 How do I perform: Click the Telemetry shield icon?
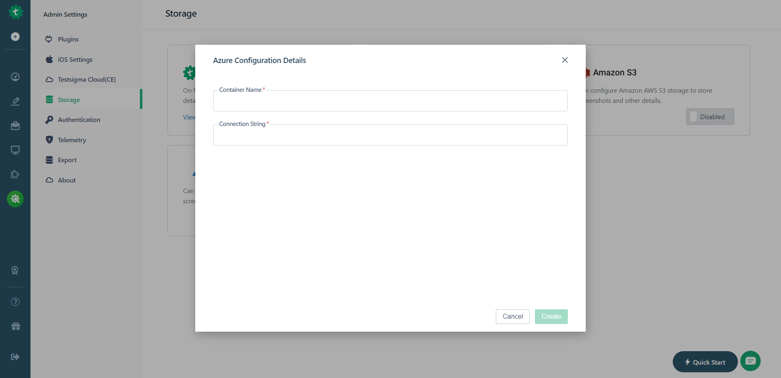49,140
